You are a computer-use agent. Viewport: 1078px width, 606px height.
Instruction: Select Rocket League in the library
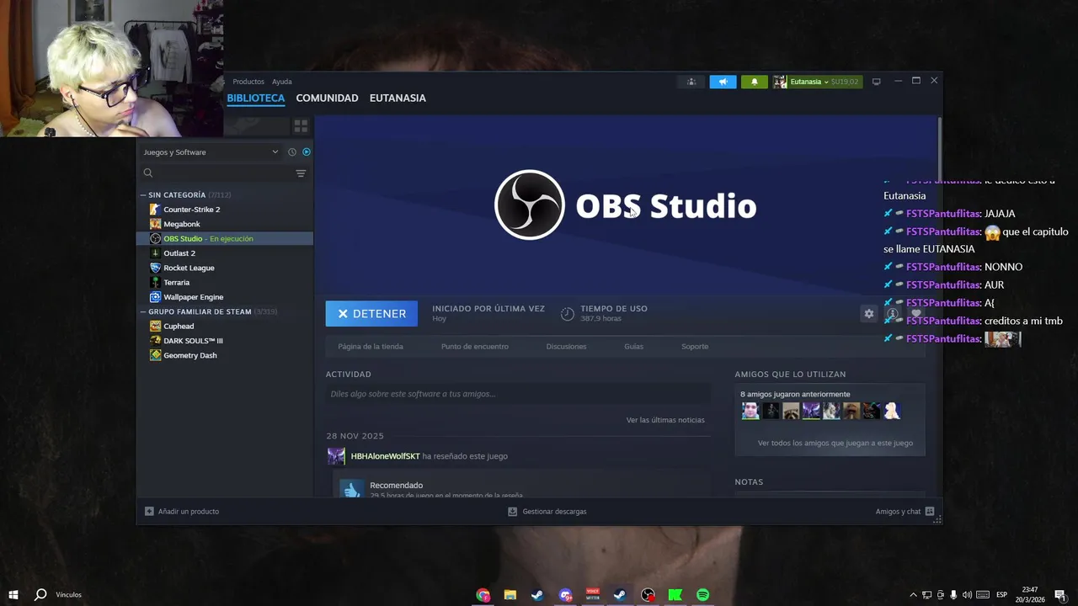point(226,268)
